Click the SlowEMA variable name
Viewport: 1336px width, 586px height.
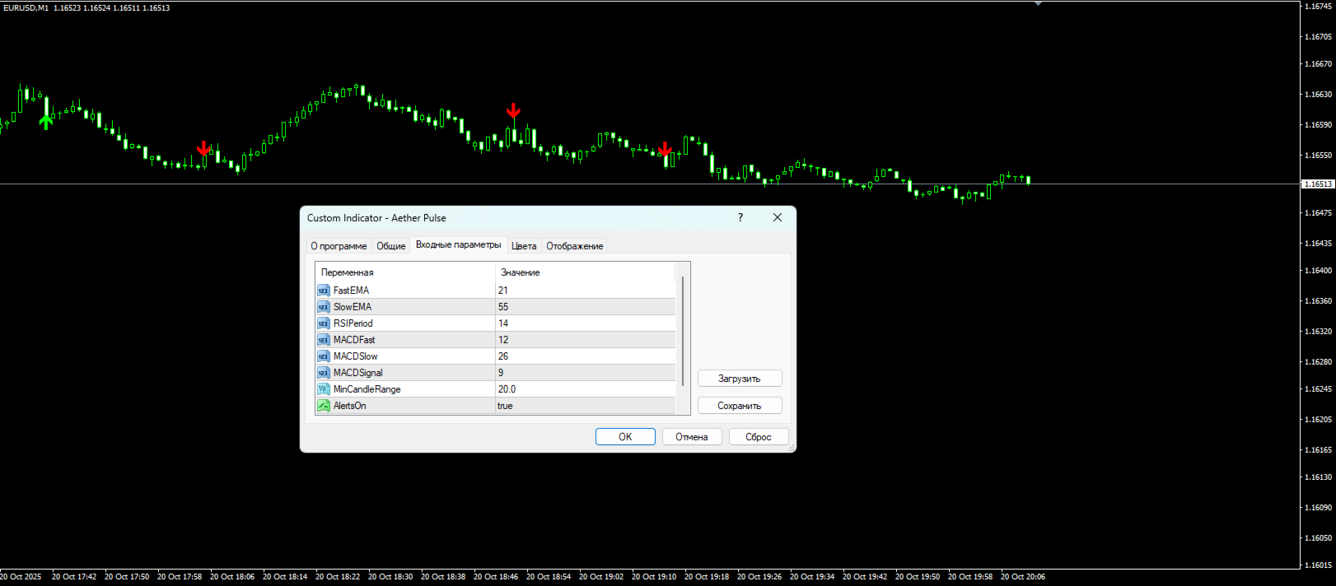click(x=353, y=307)
